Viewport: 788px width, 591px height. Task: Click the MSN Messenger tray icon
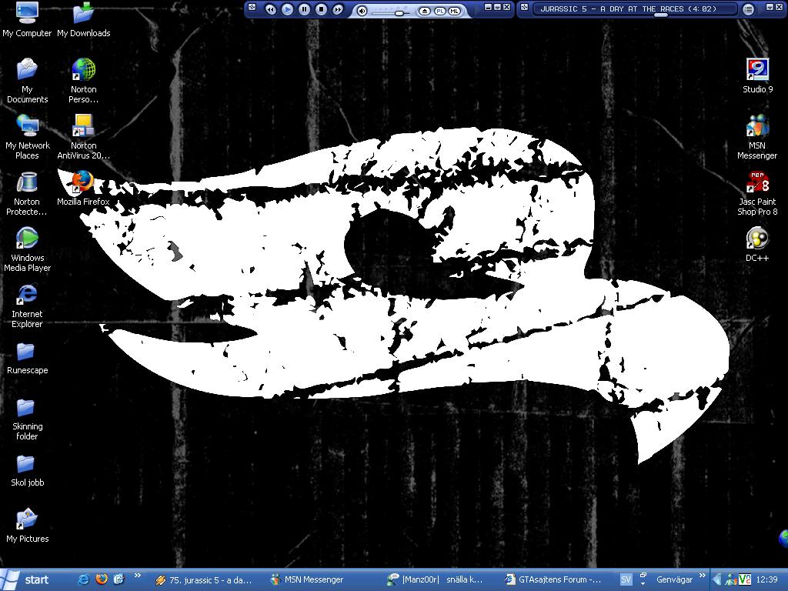tap(731, 579)
